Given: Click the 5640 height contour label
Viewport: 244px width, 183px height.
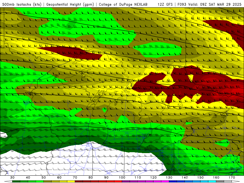Looking at the screenshot, I should point(116,129).
